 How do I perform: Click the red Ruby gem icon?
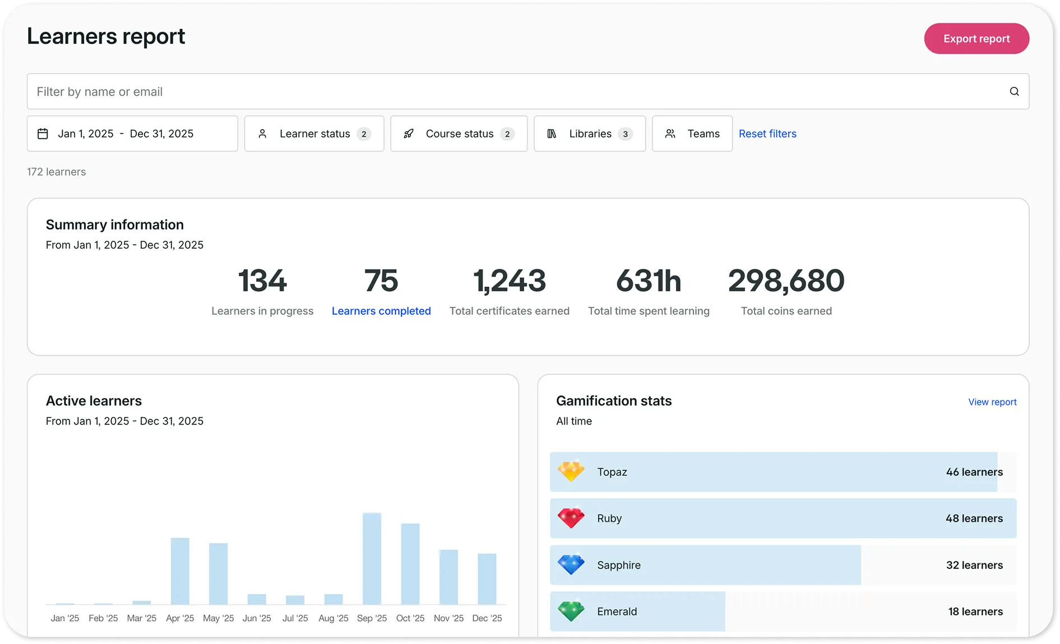[571, 518]
